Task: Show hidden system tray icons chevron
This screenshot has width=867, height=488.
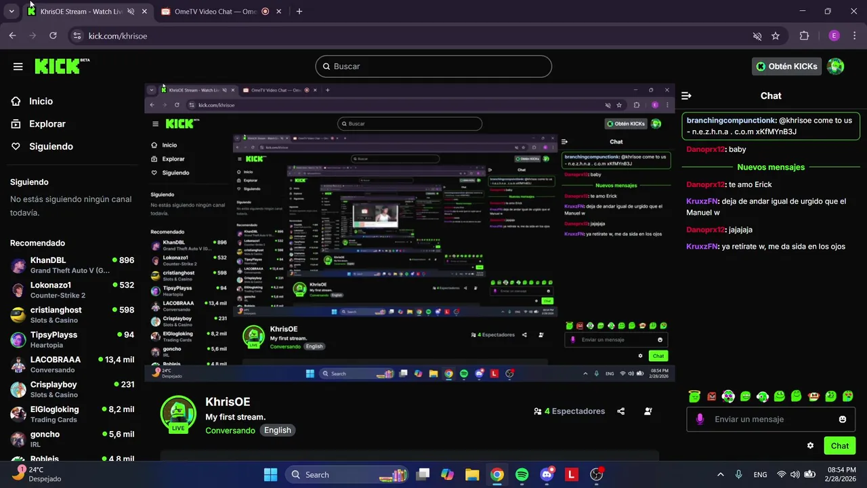Action: click(x=720, y=474)
